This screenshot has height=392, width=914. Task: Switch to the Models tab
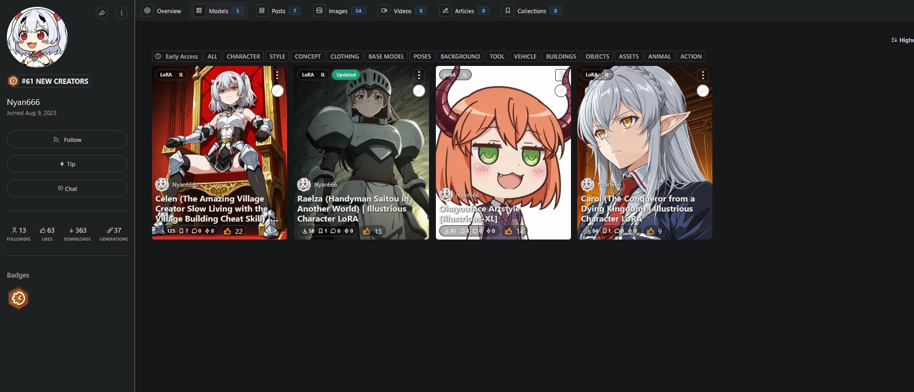(x=218, y=11)
